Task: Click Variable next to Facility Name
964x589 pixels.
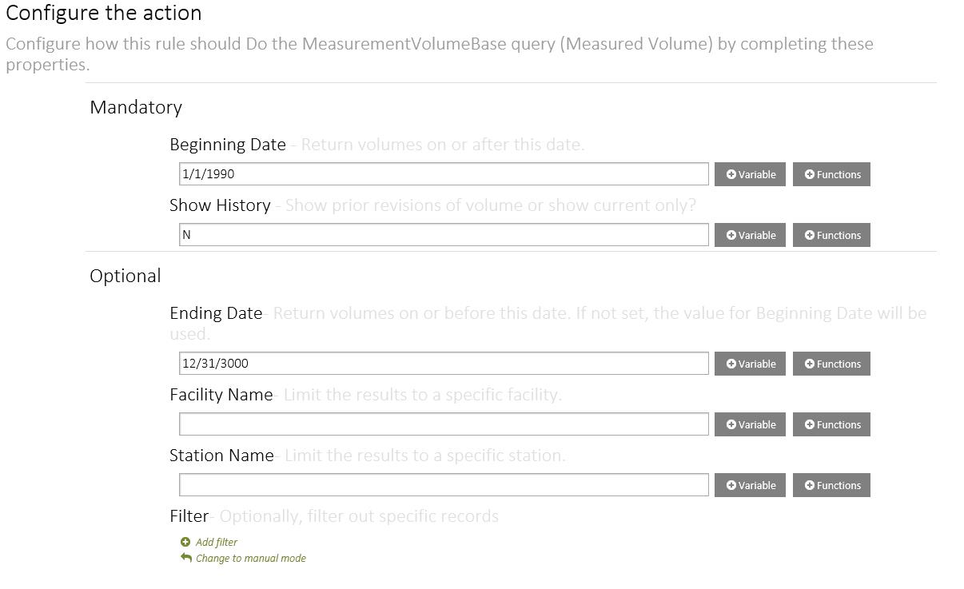Action: (750, 424)
